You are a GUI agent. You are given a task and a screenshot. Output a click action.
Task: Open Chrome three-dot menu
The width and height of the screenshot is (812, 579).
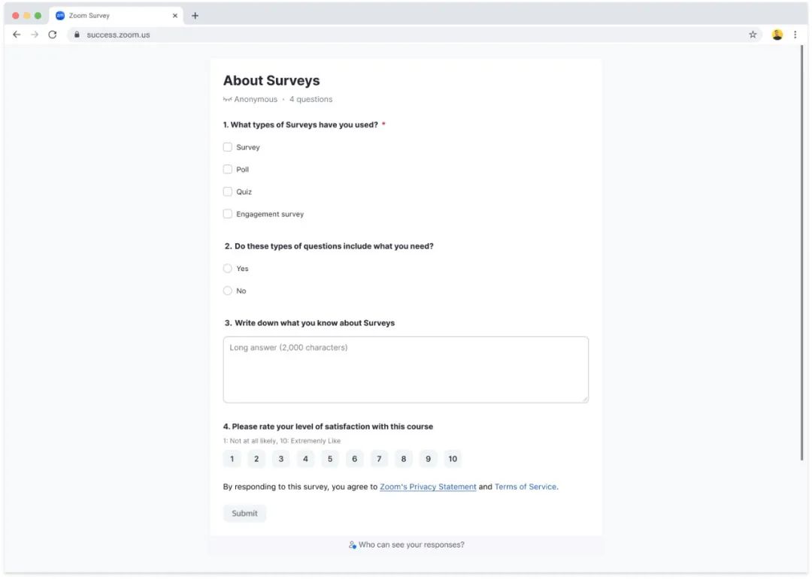click(x=795, y=35)
